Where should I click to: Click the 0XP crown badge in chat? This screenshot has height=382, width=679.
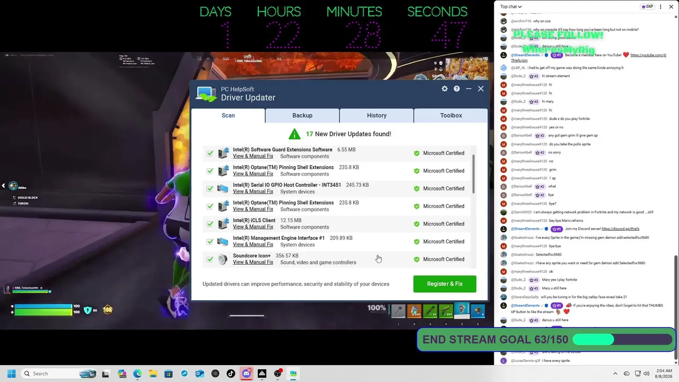click(647, 7)
